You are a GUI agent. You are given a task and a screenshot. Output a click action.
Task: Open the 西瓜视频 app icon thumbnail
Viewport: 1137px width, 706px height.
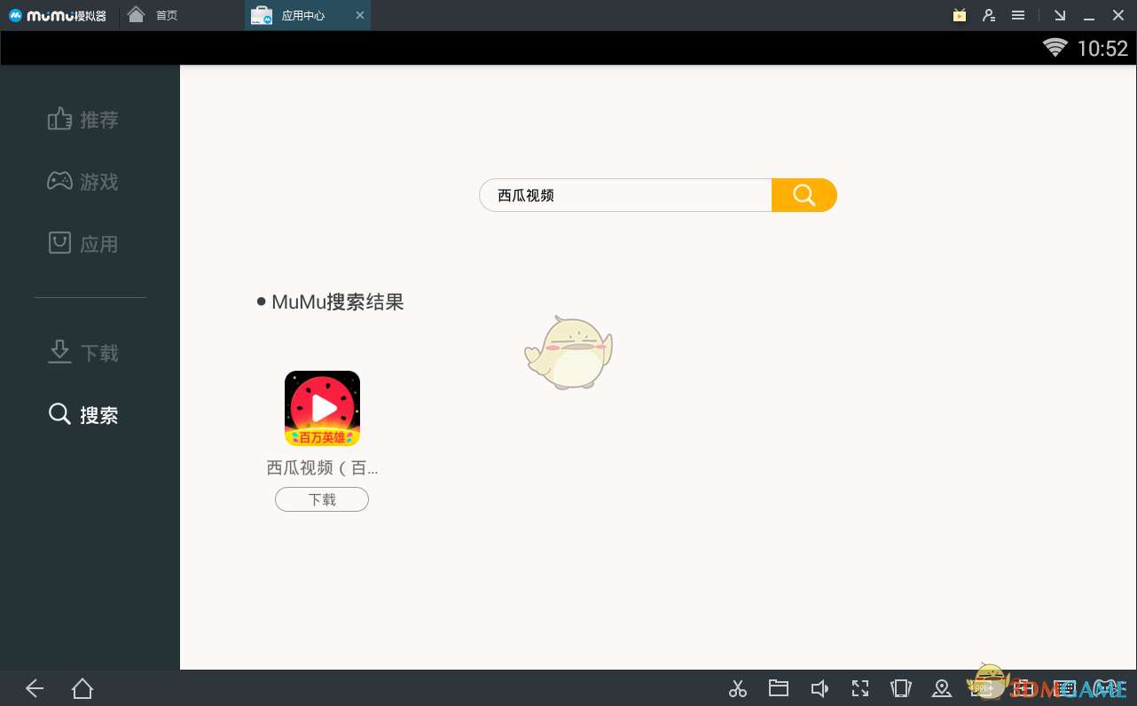[322, 409]
